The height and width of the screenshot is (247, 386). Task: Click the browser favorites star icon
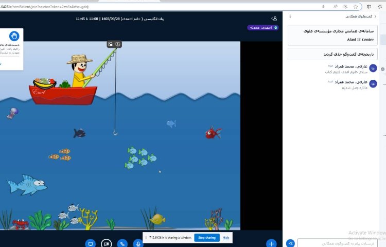tap(356, 6)
